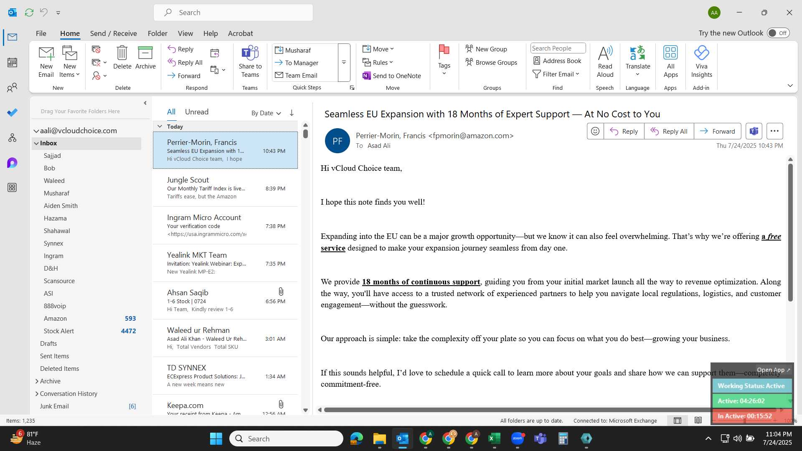Viewport: 802px width, 451px height.
Task: Open the Filter Email dropdown
Action: point(556,74)
